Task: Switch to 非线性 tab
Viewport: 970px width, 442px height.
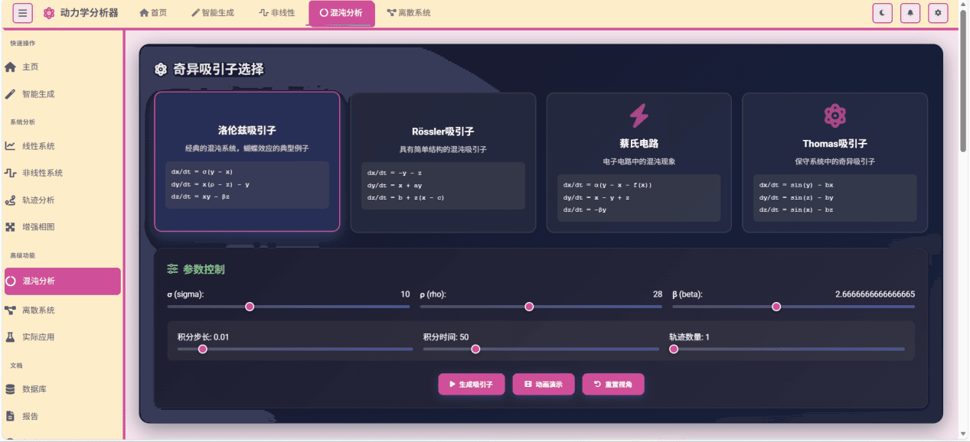Action: point(277,13)
